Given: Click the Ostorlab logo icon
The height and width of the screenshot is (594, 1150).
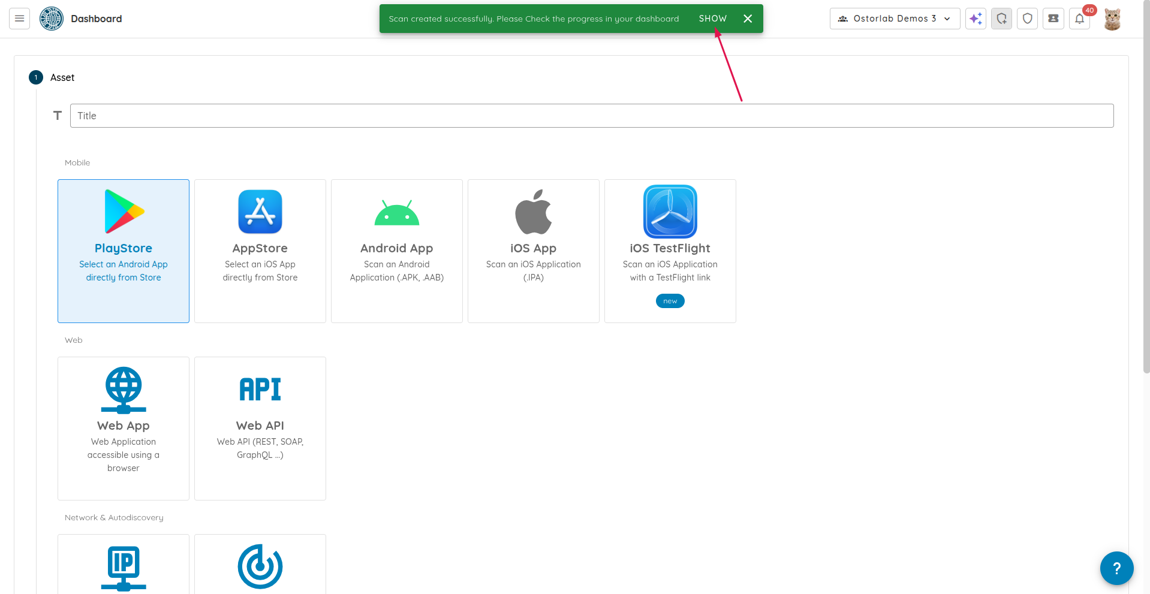Looking at the screenshot, I should tap(52, 19).
